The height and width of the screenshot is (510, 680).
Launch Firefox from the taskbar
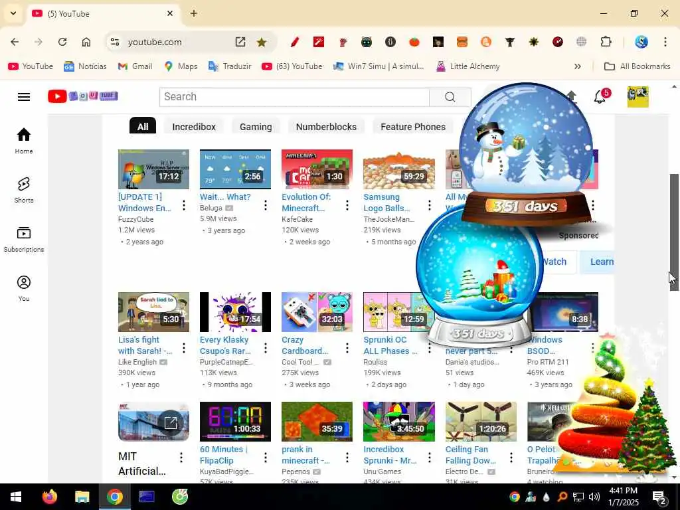(x=49, y=497)
